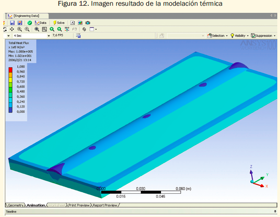Click the export animation icon beside FPS
The image size is (280, 217).
click(x=78, y=35)
